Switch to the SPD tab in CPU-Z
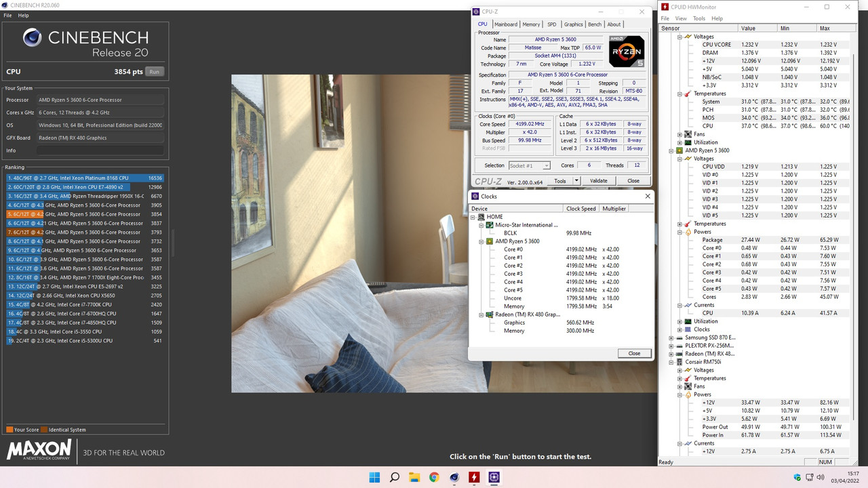This screenshot has width=868, height=488. [552, 24]
